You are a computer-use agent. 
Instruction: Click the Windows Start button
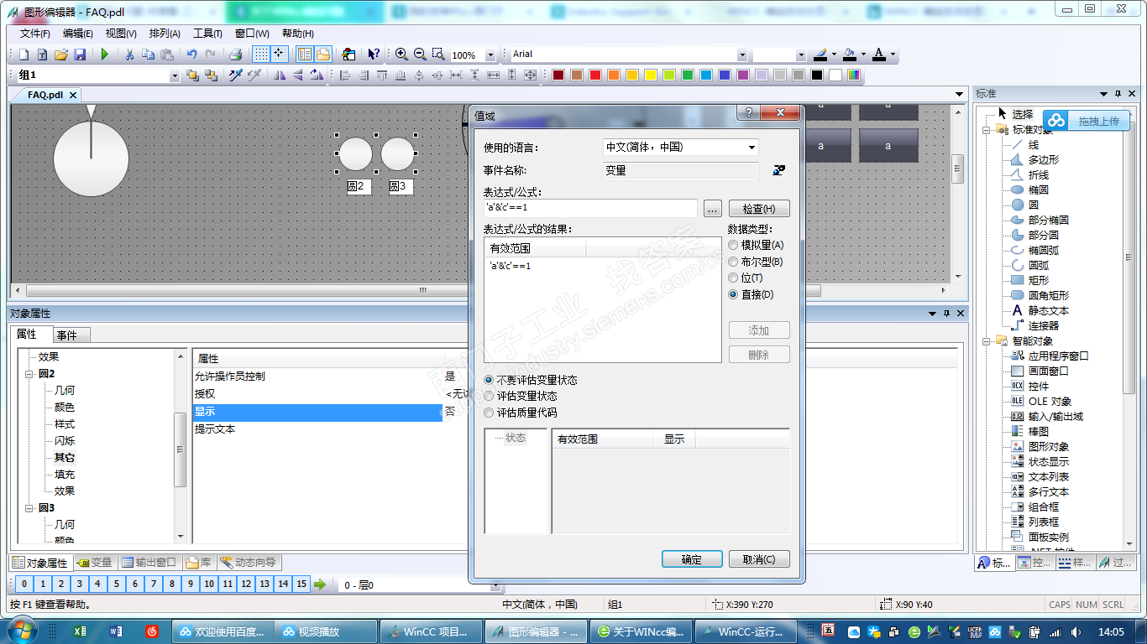point(20,631)
